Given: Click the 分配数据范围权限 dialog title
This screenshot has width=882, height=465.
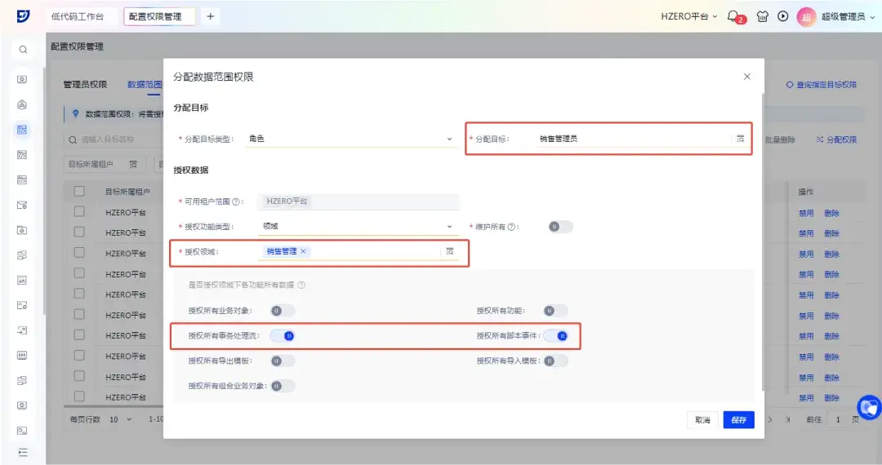Looking at the screenshot, I should tap(213, 77).
